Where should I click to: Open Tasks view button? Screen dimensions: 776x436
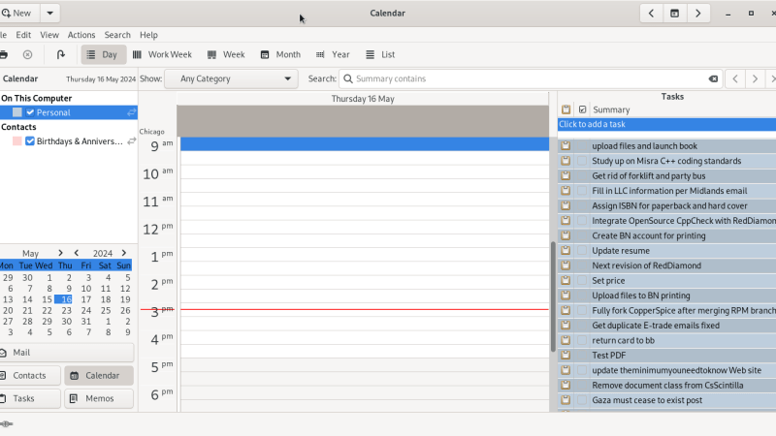pyautogui.click(x=30, y=398)
